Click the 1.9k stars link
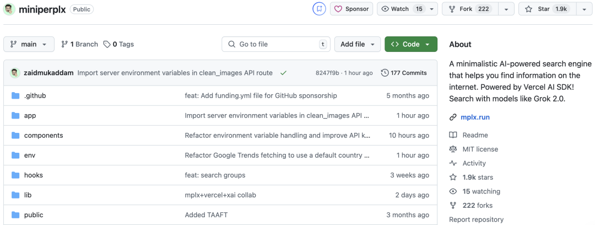Image resolution: width=595 pixels, height=225 pixels. pyautogui.click(x=478, y=177)
